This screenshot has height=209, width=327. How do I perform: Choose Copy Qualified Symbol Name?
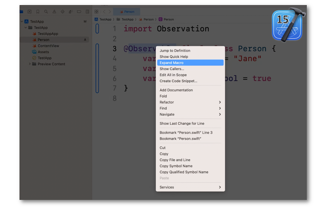[x=190, y=172]
